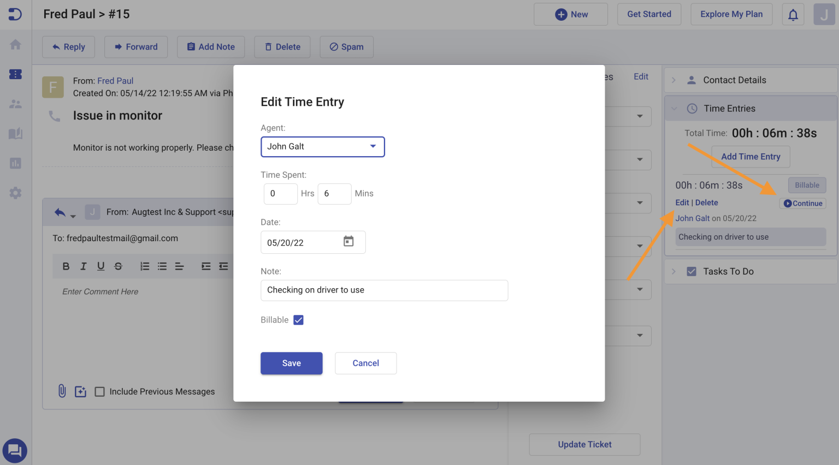Select the numbered list formatting icon
839x465 pixels.
tap(144, 266)
